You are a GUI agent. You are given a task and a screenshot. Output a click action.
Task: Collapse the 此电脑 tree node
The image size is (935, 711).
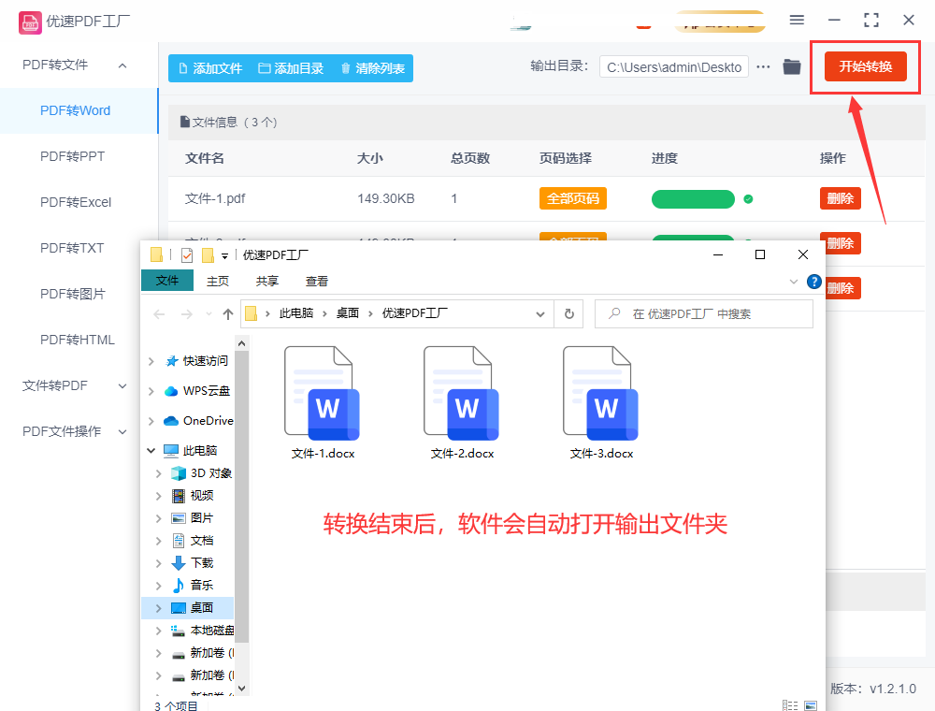tap(151, 450)
